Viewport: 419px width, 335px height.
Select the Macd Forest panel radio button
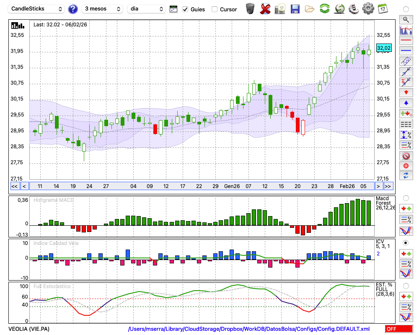click(x=406, y=198)
